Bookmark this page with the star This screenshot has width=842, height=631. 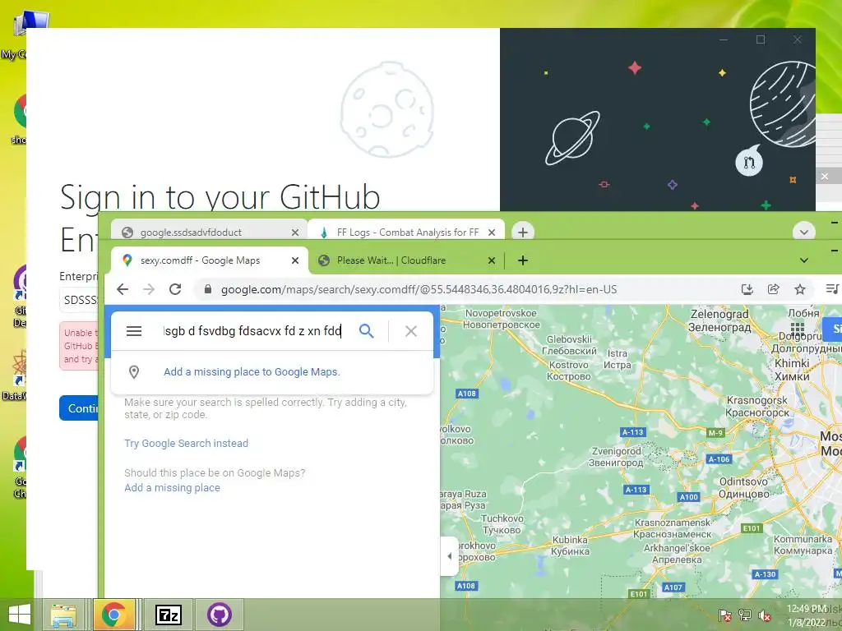(799, 290)
